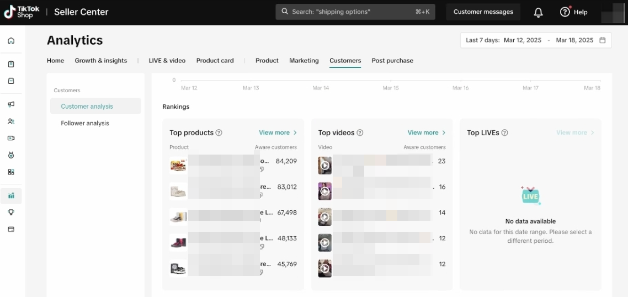The width and height of the screenshot is (628, 297).
Task: Open the notifications bell icon
Action: click(539, 12)
